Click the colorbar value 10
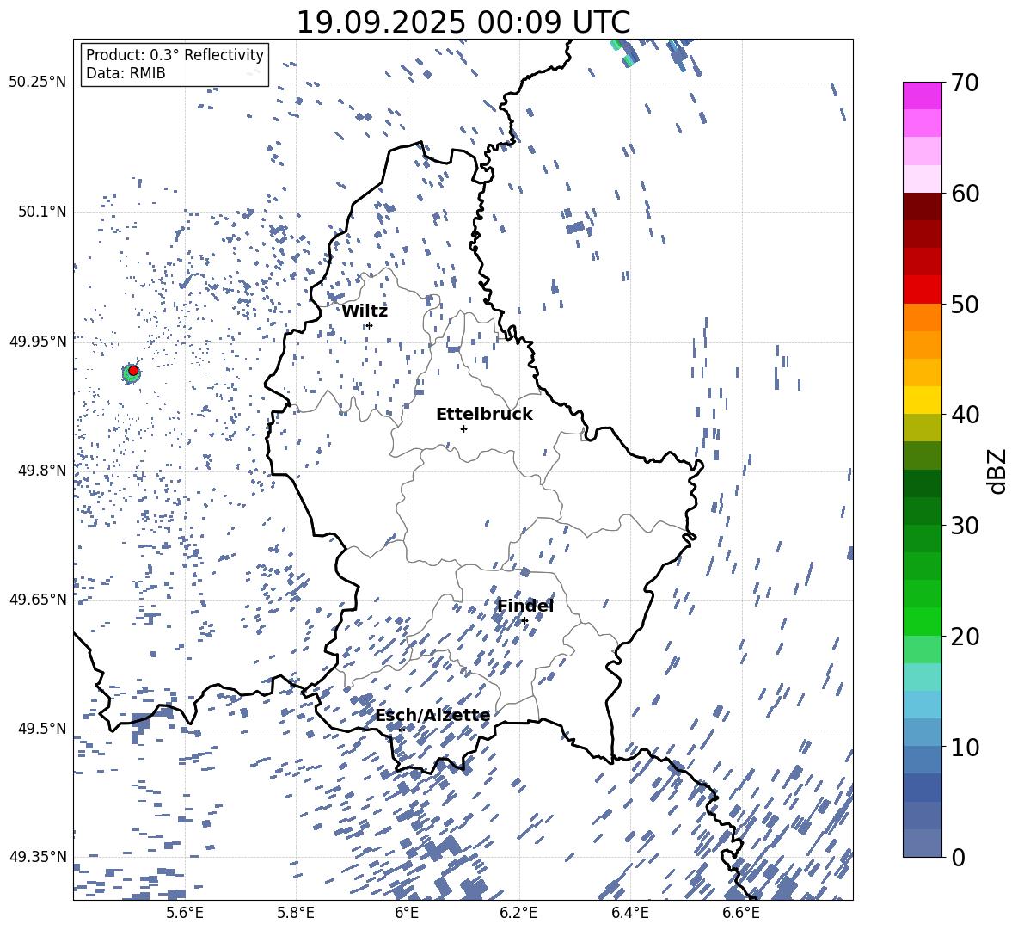Screen dimensions: 1018x930 tap(964, 747)
